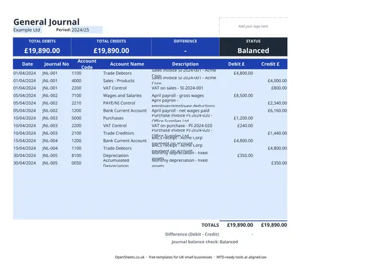Viewport: 382px width, 270px height.
Task: Click the Total Debits £19,890.00 summary box
Action: click(42, 47)
